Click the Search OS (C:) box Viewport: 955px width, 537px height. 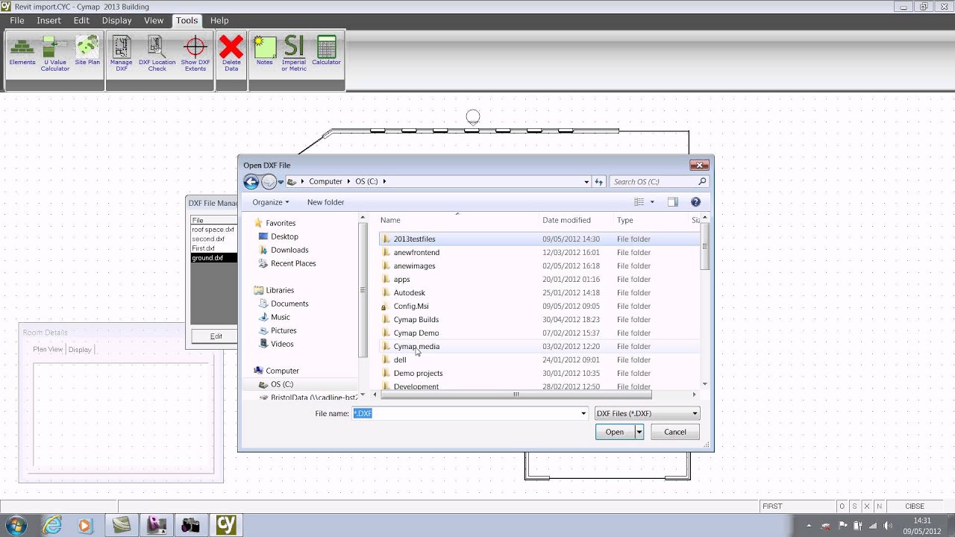coord(654,181)
